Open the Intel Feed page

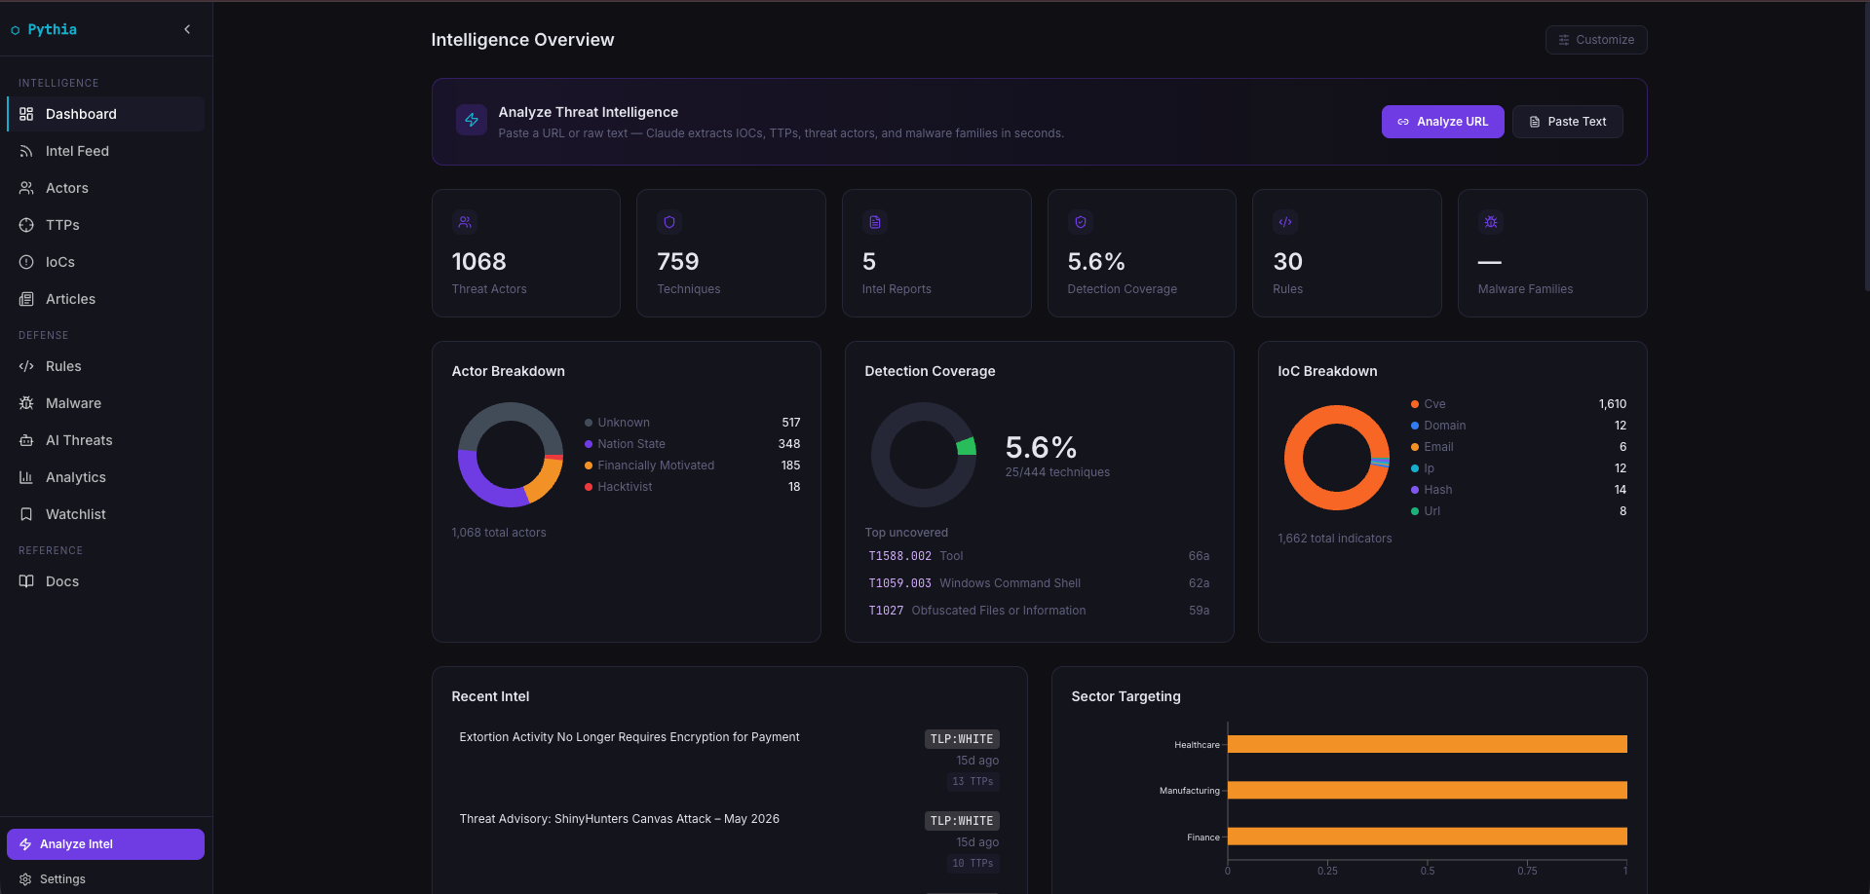(x=105, y=151)
